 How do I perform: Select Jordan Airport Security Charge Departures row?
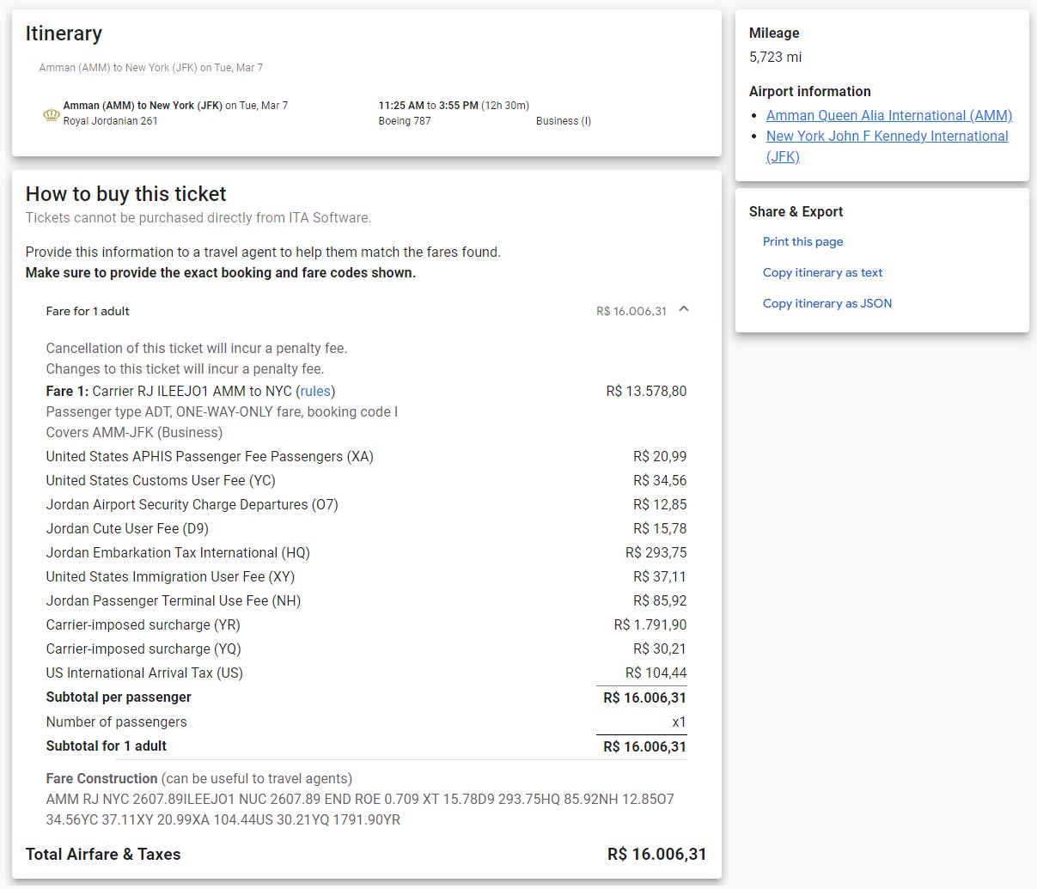click(x=366, y=504)
